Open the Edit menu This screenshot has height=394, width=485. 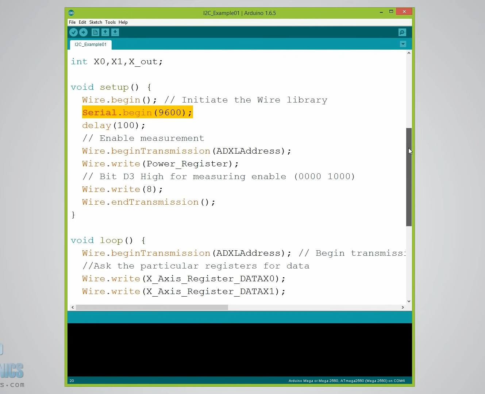coord(82,22)
